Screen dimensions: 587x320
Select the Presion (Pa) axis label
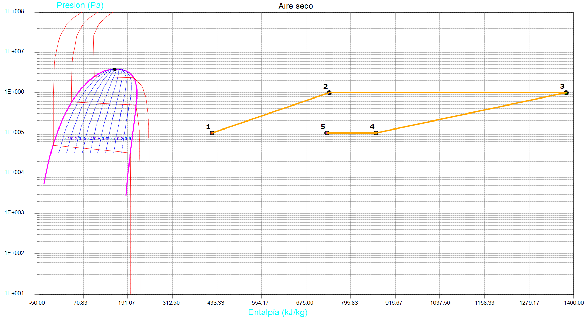tap(80, 5)
